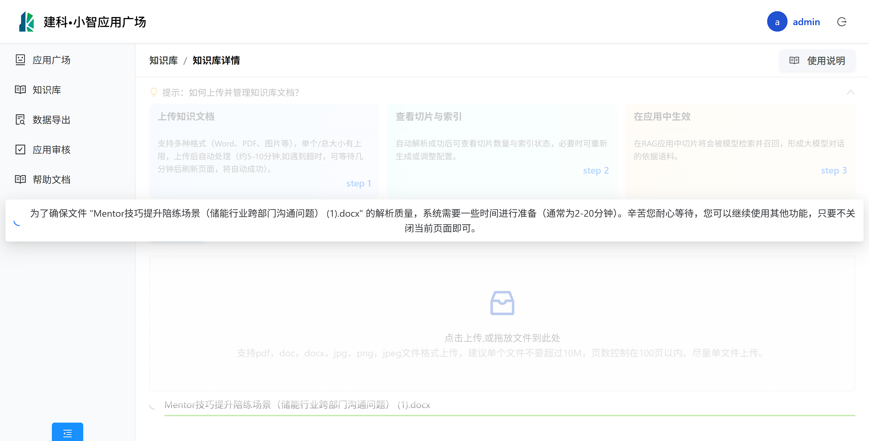Click the 数据导出 sidebar icon
The height and width of the screenshot is (441, 869).
20,120
